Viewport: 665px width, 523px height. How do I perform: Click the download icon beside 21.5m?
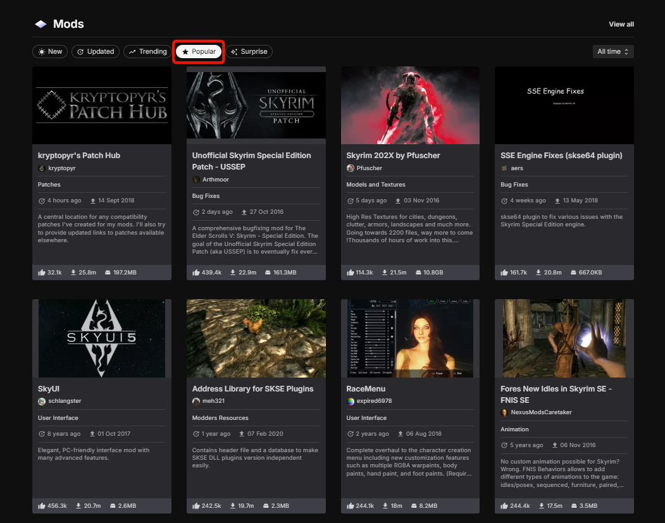385,273
